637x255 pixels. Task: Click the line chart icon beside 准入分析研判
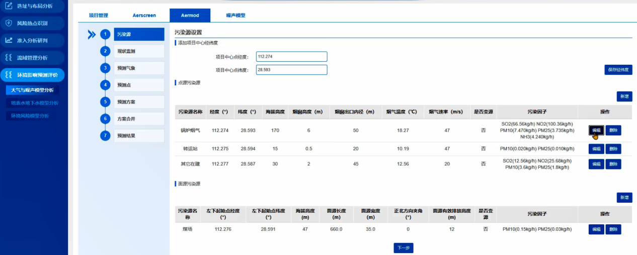pyautogui.click(x=9, y=40)
